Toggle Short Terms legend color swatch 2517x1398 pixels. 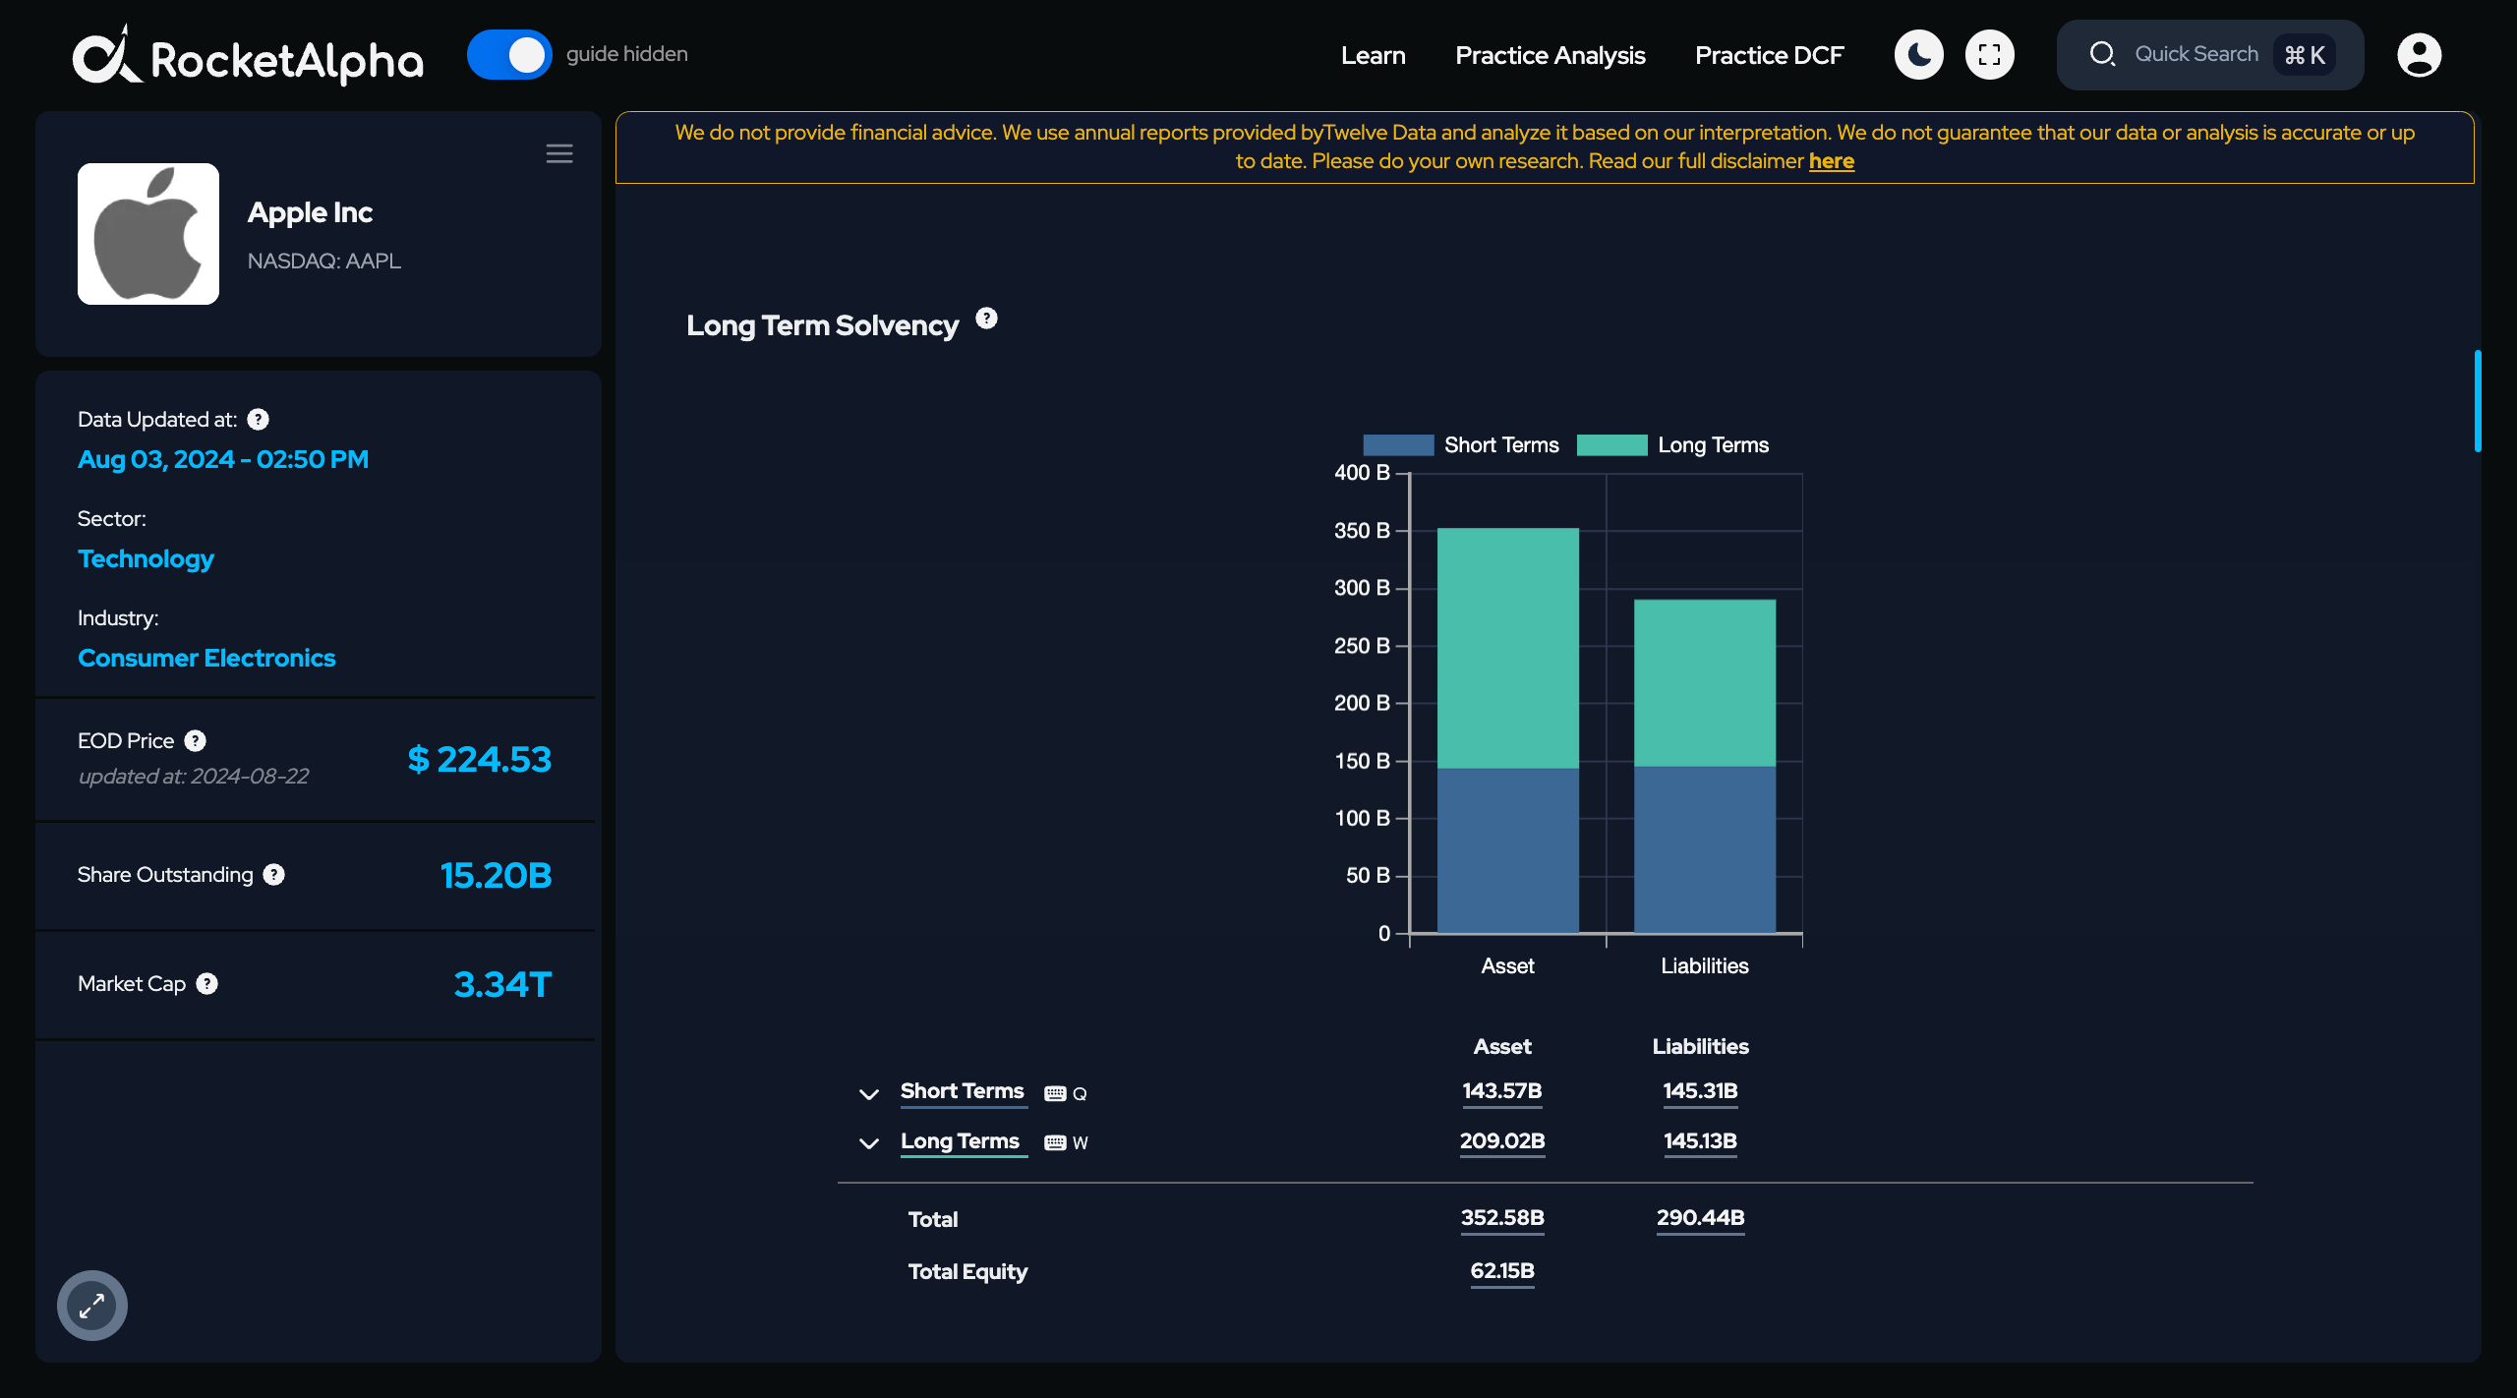click(1398, 445)
